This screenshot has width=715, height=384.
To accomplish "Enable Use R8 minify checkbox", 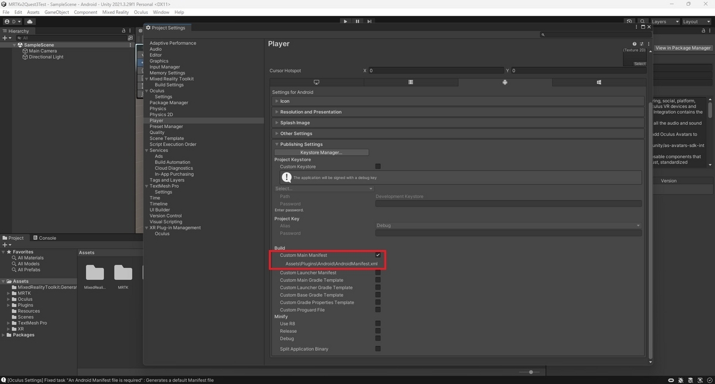I will [x=378, y=324].
